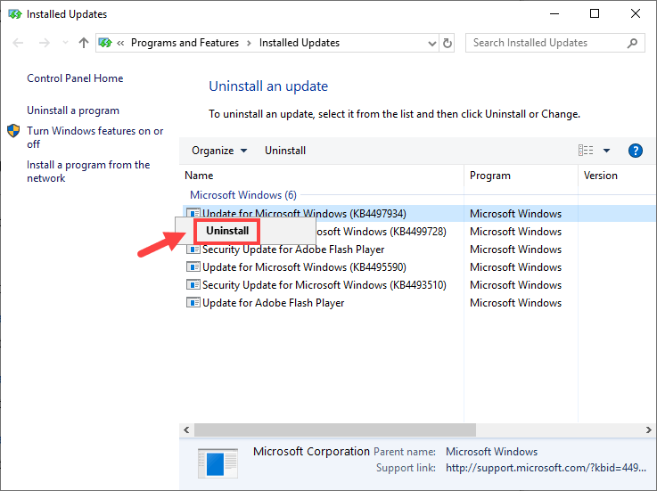This screenshot has height=491, width=657.
Task: Click the Installed Updates title bar icon
Action: (14, 14)
